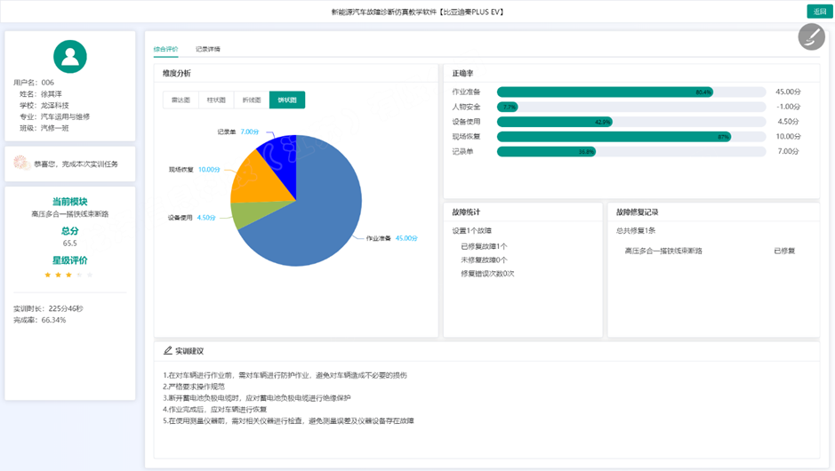The height and width of the screenshot is (471, 835).
Task: Select the 折线图 chart type
Action: coord(252,100)
